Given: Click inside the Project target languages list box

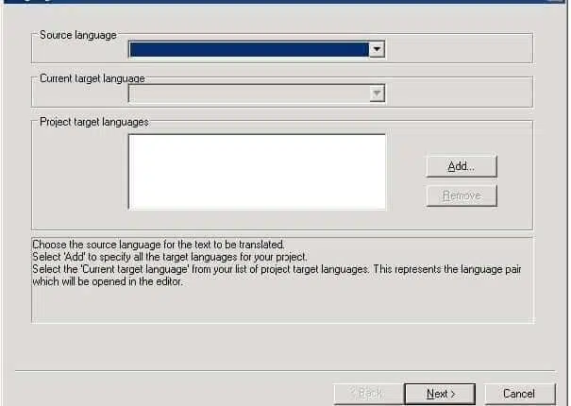Looking at the screenshot, I should (257, 172).
